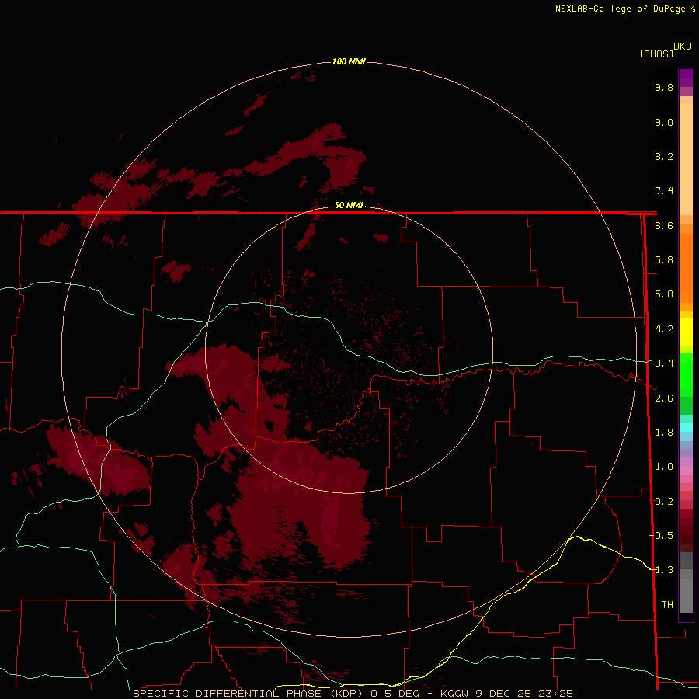This screenshot has width=699, height=699.
Task: Click the 2.6 scale value
Action: (x=664, y=398)
